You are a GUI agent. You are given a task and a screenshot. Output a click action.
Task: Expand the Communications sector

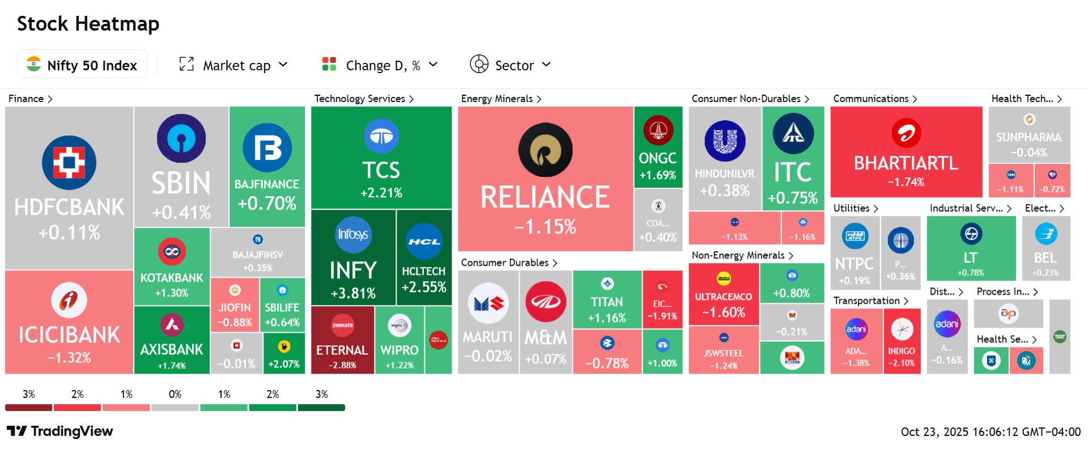tap(875, 99)
